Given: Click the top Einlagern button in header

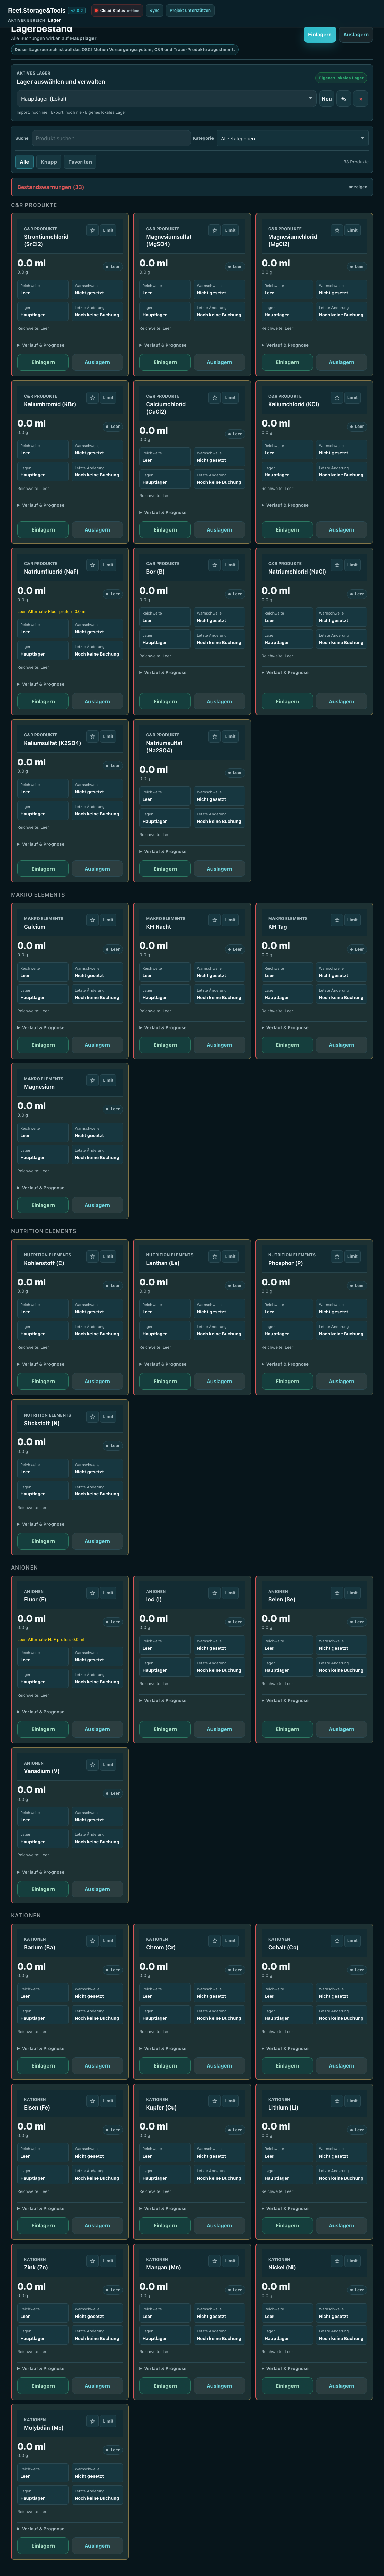Looking at the screenshot, I should tap(320, 34).
